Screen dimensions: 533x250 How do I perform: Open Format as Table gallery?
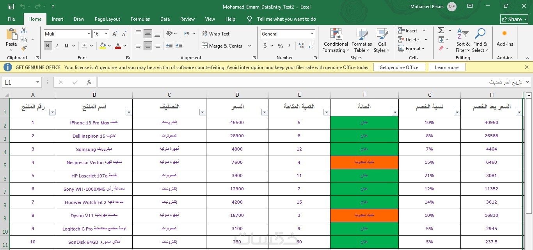point(361,40)
